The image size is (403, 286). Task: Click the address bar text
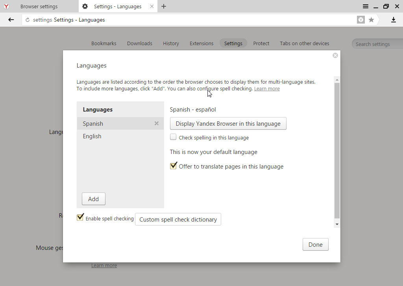click(69, 20)
